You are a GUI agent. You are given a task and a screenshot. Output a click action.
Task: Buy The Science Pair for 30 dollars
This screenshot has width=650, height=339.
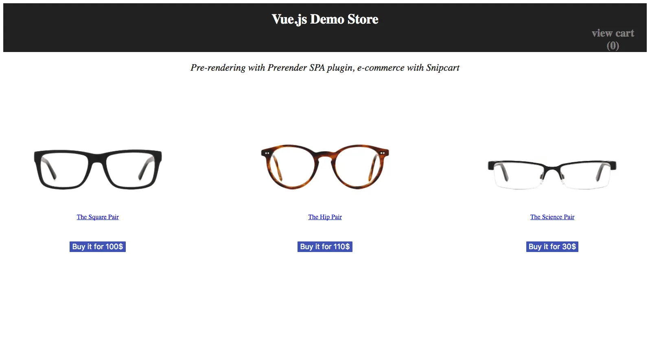(552, 246)
